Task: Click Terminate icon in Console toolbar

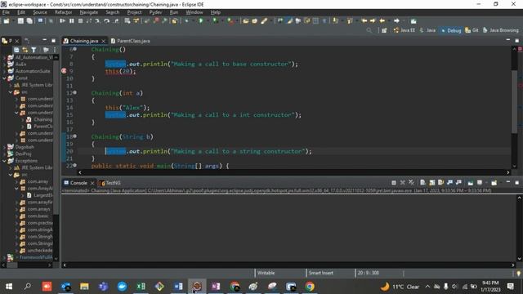Action: 394,183
